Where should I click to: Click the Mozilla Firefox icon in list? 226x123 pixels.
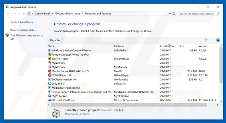tap(49, 71)
